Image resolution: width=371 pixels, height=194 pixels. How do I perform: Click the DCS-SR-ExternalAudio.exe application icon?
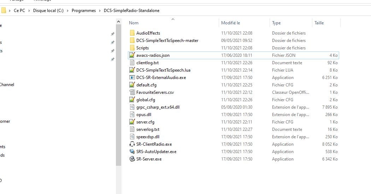tap(132, 78)
